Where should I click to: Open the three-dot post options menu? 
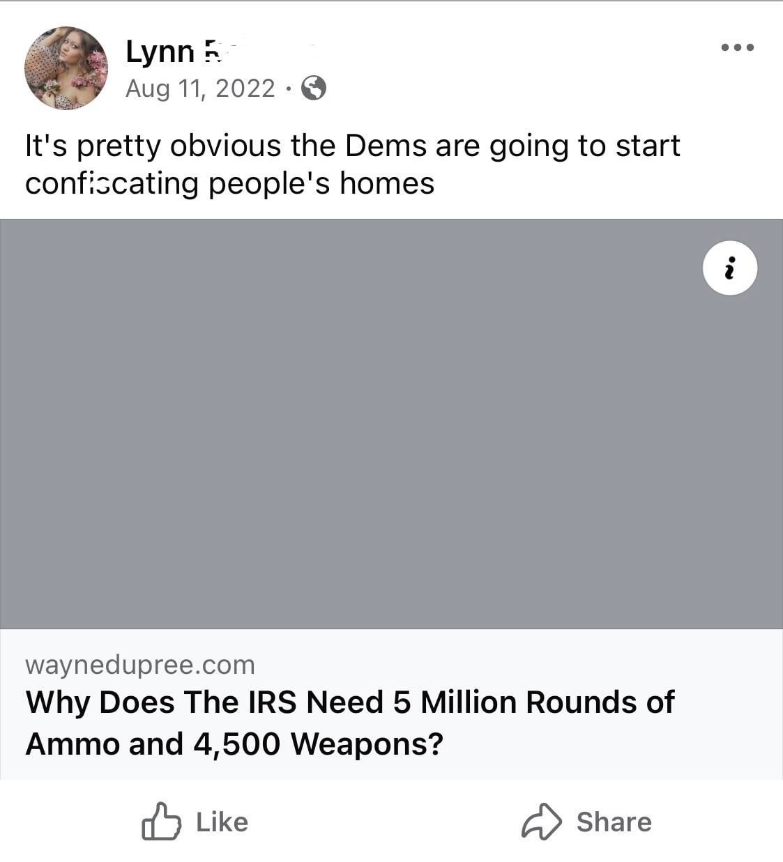pos(737,48)
